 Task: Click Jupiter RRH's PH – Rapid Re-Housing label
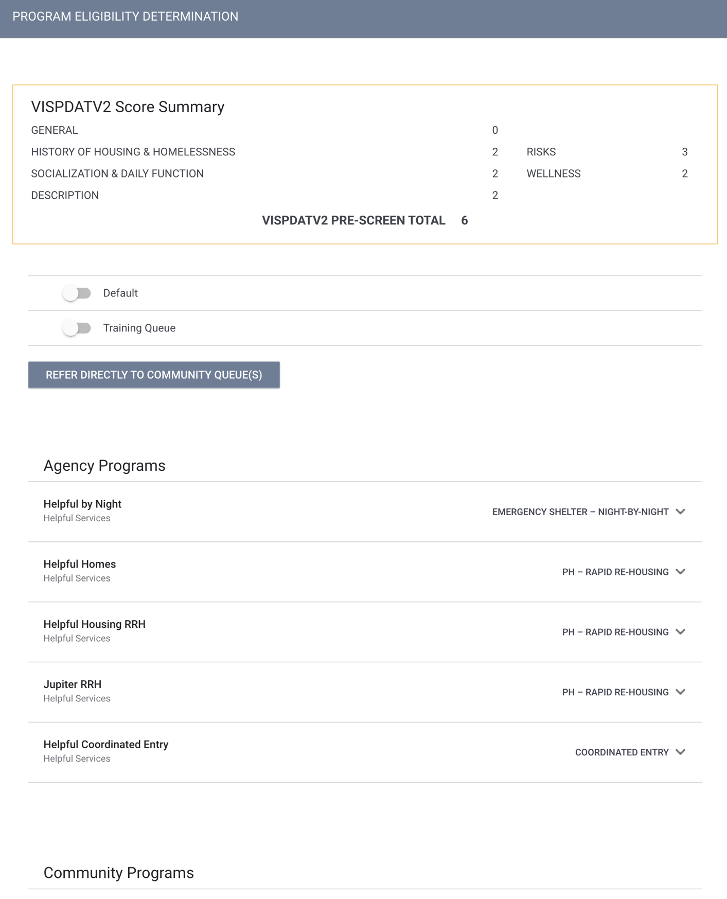point(615,692)
